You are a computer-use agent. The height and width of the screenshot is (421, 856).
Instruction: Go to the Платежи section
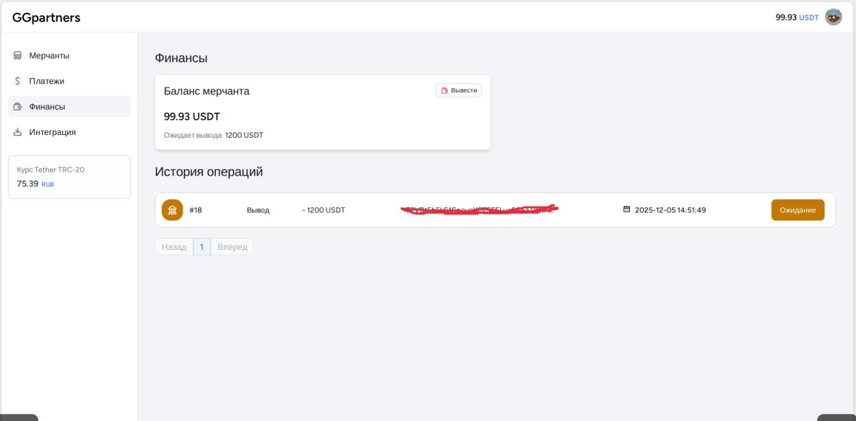click(x=47, y=81)
